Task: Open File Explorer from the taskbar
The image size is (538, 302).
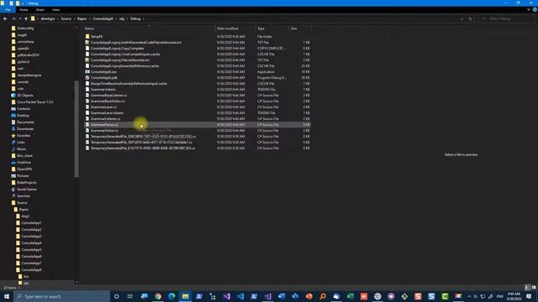Action: [x=185, y=296]
